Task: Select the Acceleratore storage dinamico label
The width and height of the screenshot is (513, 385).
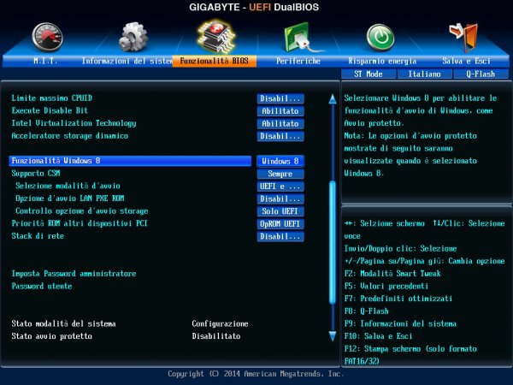Action: 70,135
